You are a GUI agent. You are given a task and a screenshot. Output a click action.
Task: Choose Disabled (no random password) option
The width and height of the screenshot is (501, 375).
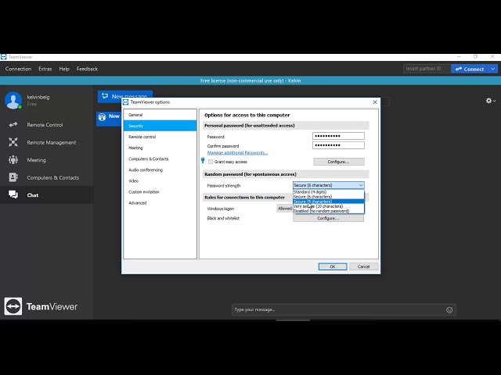pos(329,211)
